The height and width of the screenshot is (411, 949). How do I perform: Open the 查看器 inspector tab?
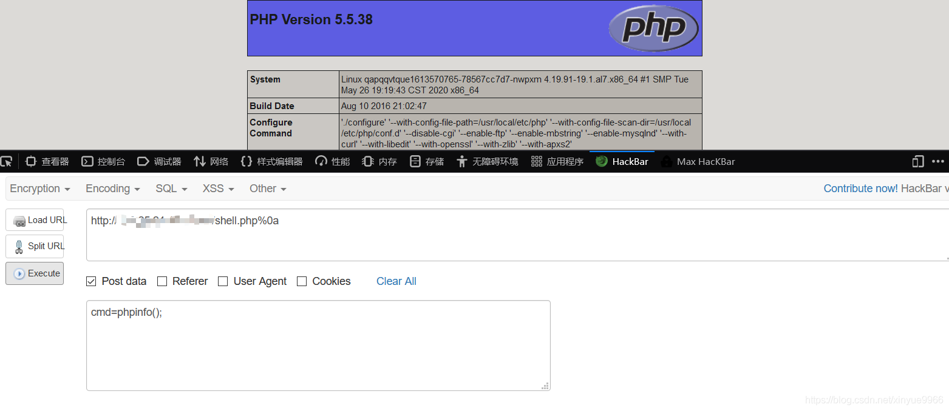(x=47, y=162)
